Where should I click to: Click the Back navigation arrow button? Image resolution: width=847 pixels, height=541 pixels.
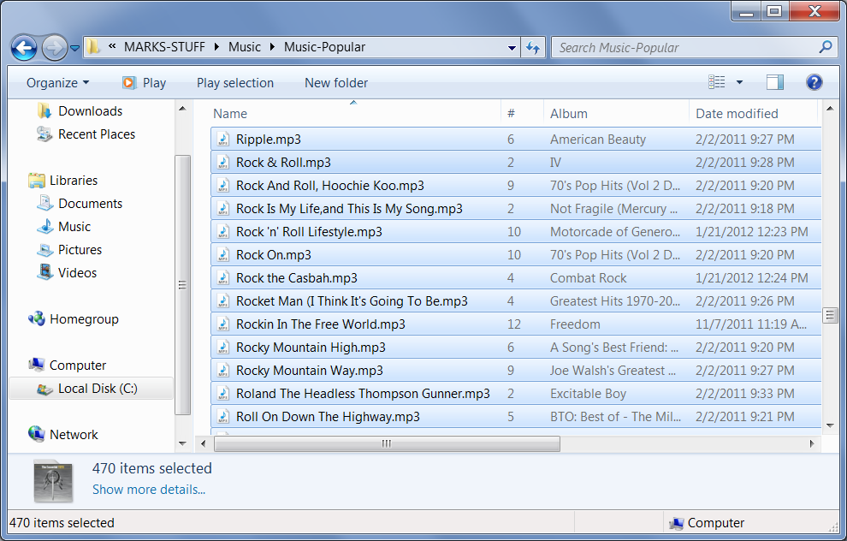pyautogui.click(x=25, y=47)
